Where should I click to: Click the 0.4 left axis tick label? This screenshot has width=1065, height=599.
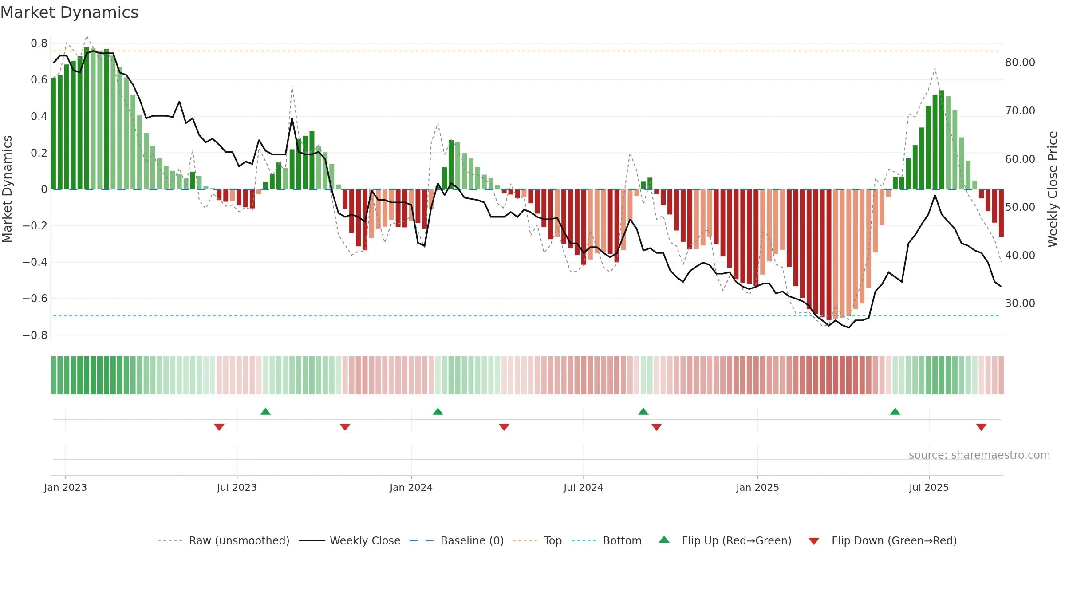coord(39,117)
